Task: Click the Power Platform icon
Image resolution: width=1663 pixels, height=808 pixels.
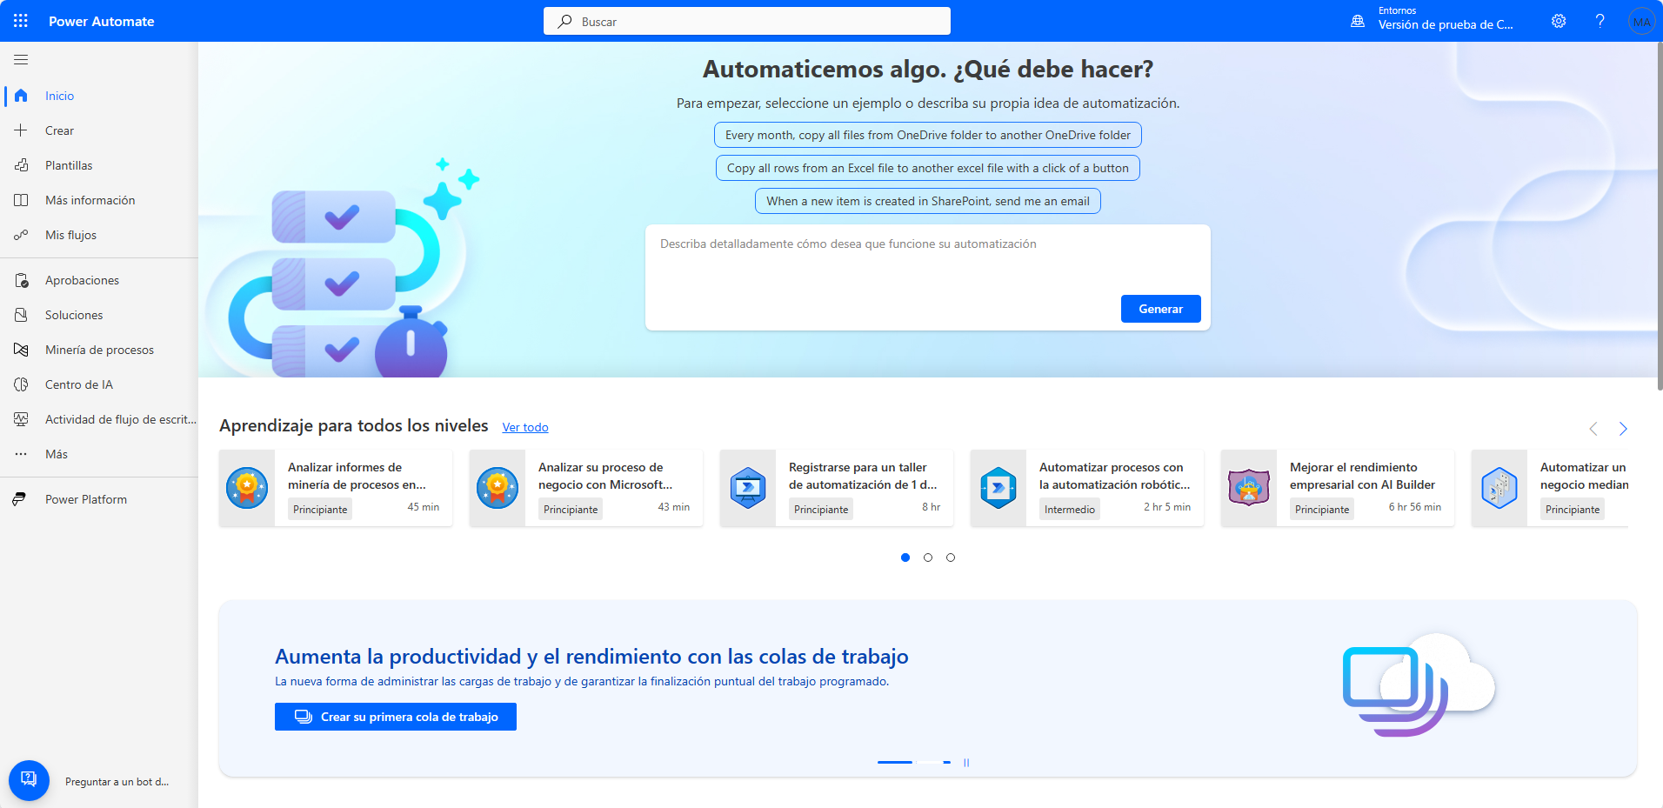Action: tap(19, 499)
